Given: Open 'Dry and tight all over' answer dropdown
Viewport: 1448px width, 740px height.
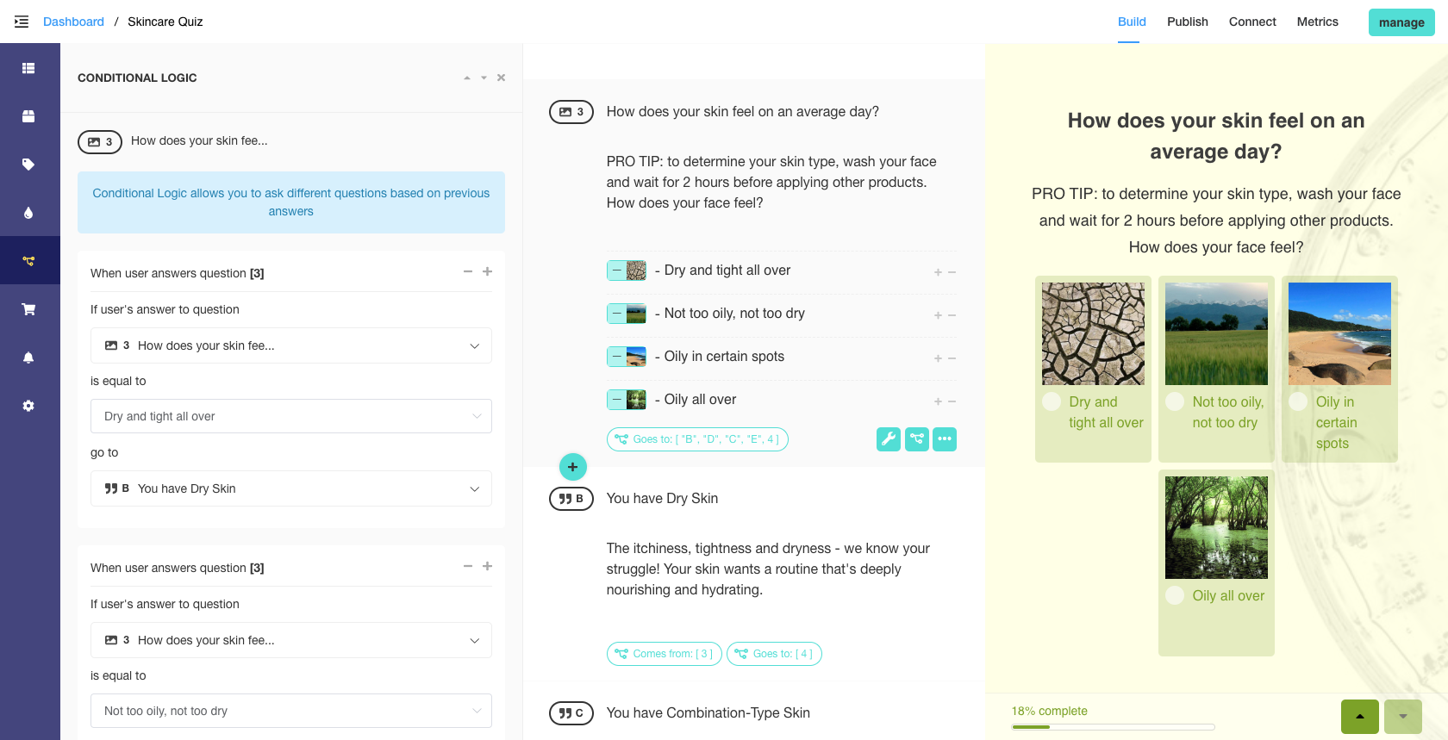Looking at the screenshot, I should pyautogui.click(x=291, y=416).
